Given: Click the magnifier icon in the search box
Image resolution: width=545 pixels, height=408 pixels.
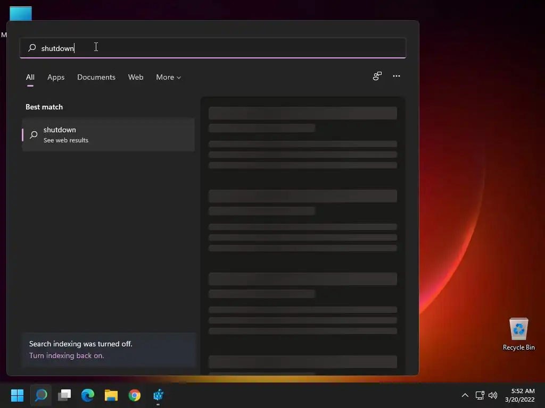Looking at the screenshot, I should pyautogui.click(x=32, y=47).
